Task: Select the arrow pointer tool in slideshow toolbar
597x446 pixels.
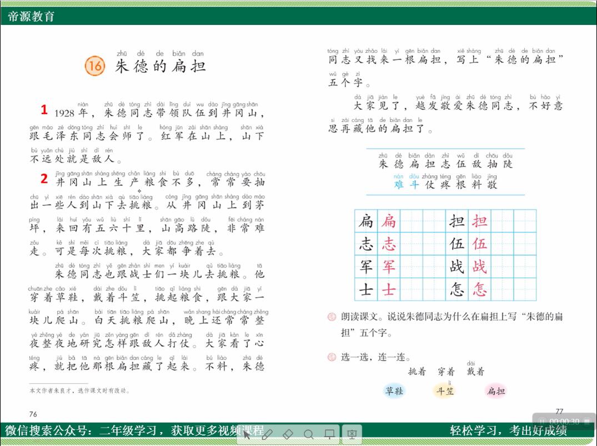Action: (247, 434)
